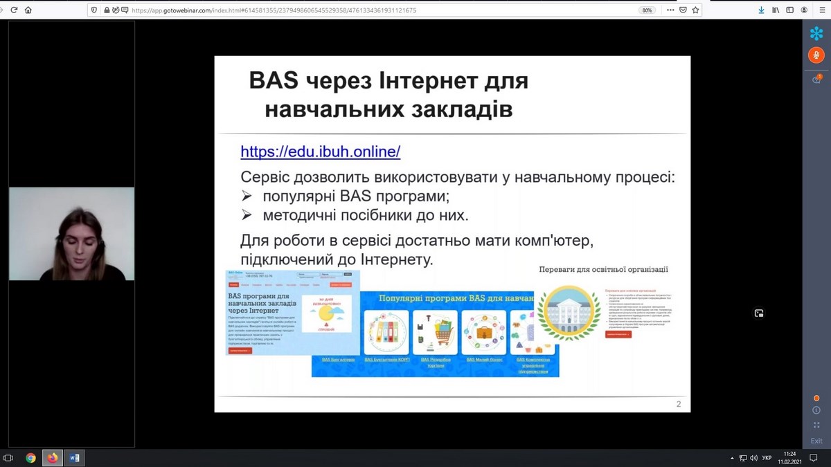
Task: Show hidden system tray icons
Action: coord(732,458)
